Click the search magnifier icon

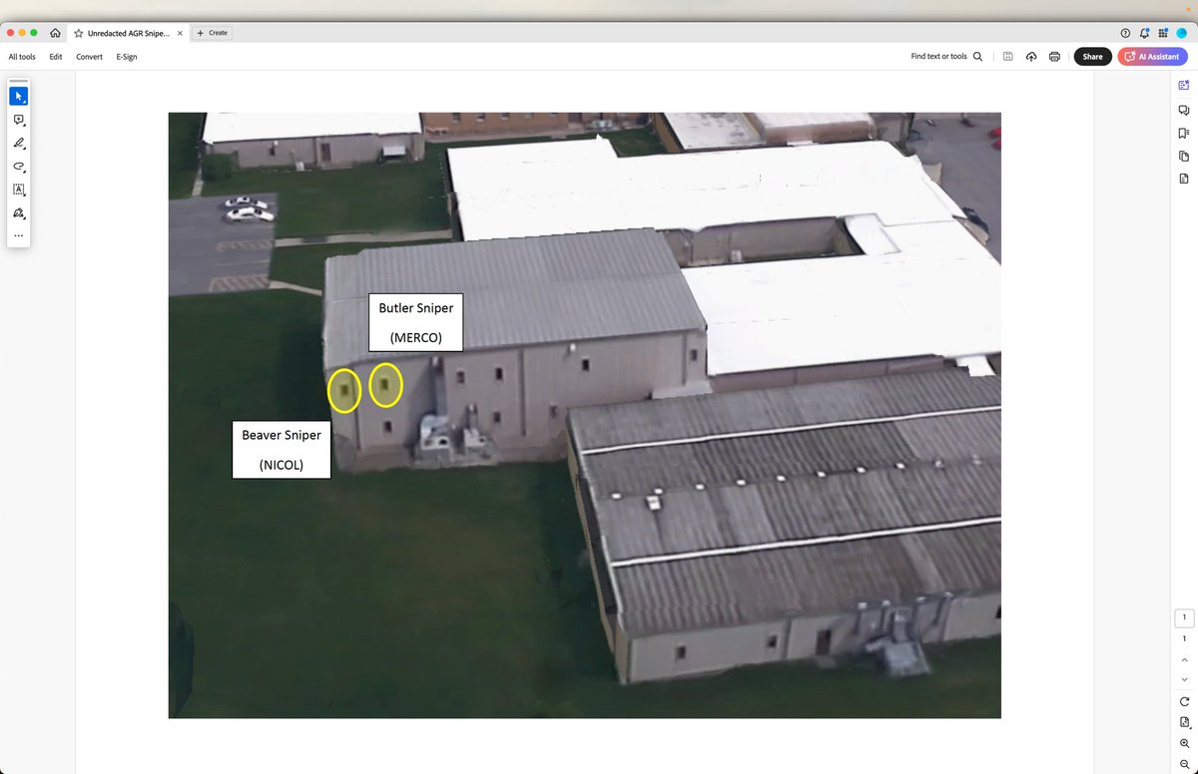point(978,57)
